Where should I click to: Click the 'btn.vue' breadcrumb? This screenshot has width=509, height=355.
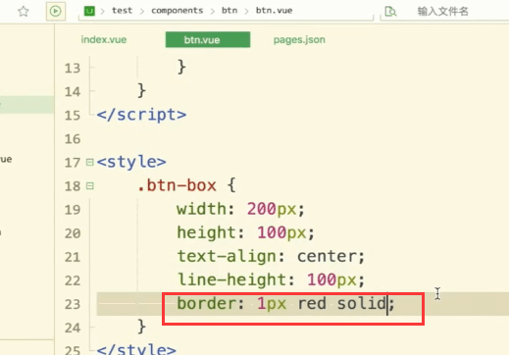coord(274,11)
